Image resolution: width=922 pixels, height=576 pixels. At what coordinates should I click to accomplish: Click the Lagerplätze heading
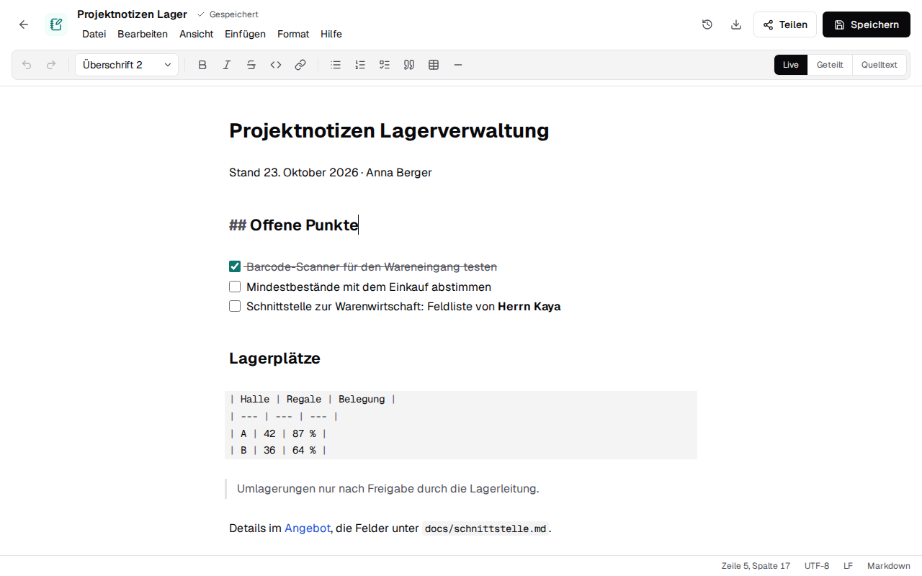coord(274,359)
